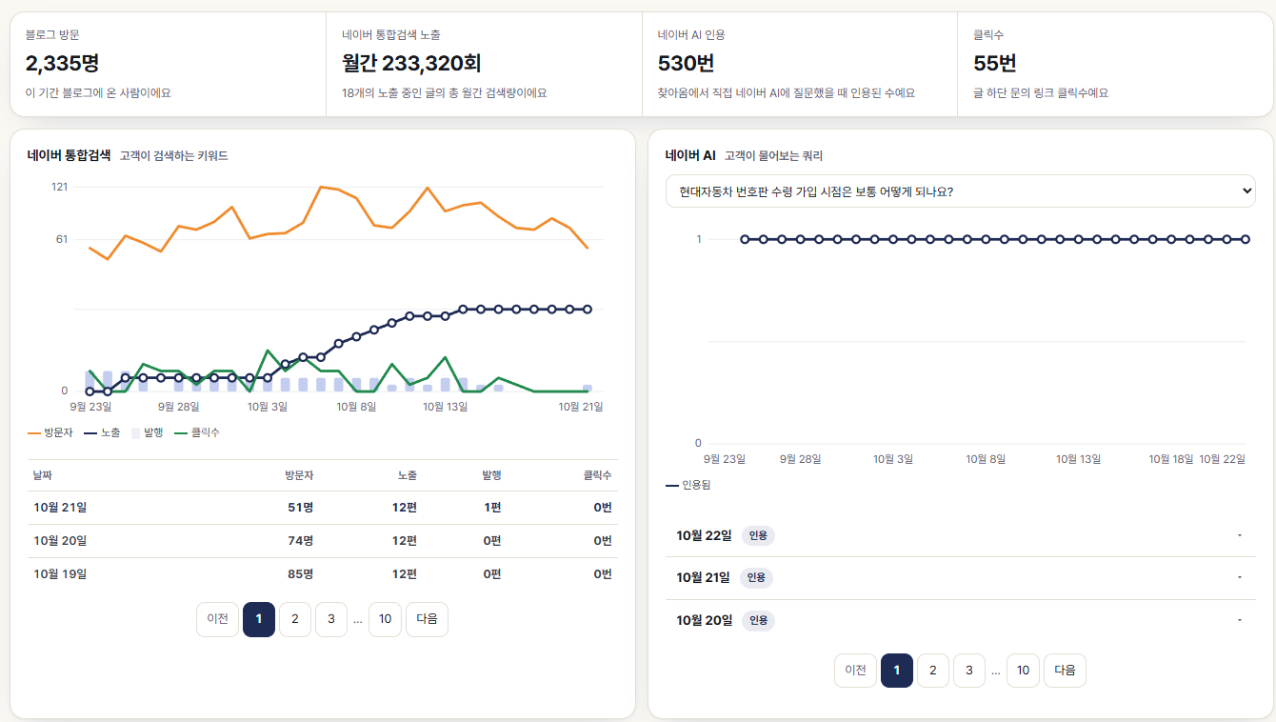
Task: Click the 날짜 column header
Action: 43,475
